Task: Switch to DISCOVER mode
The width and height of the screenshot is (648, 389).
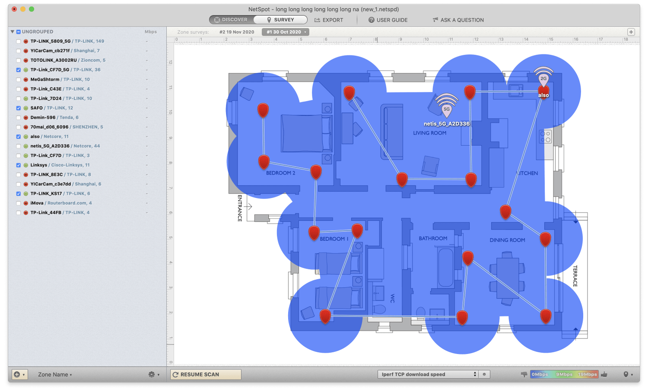Action: (x=231, y=20)
